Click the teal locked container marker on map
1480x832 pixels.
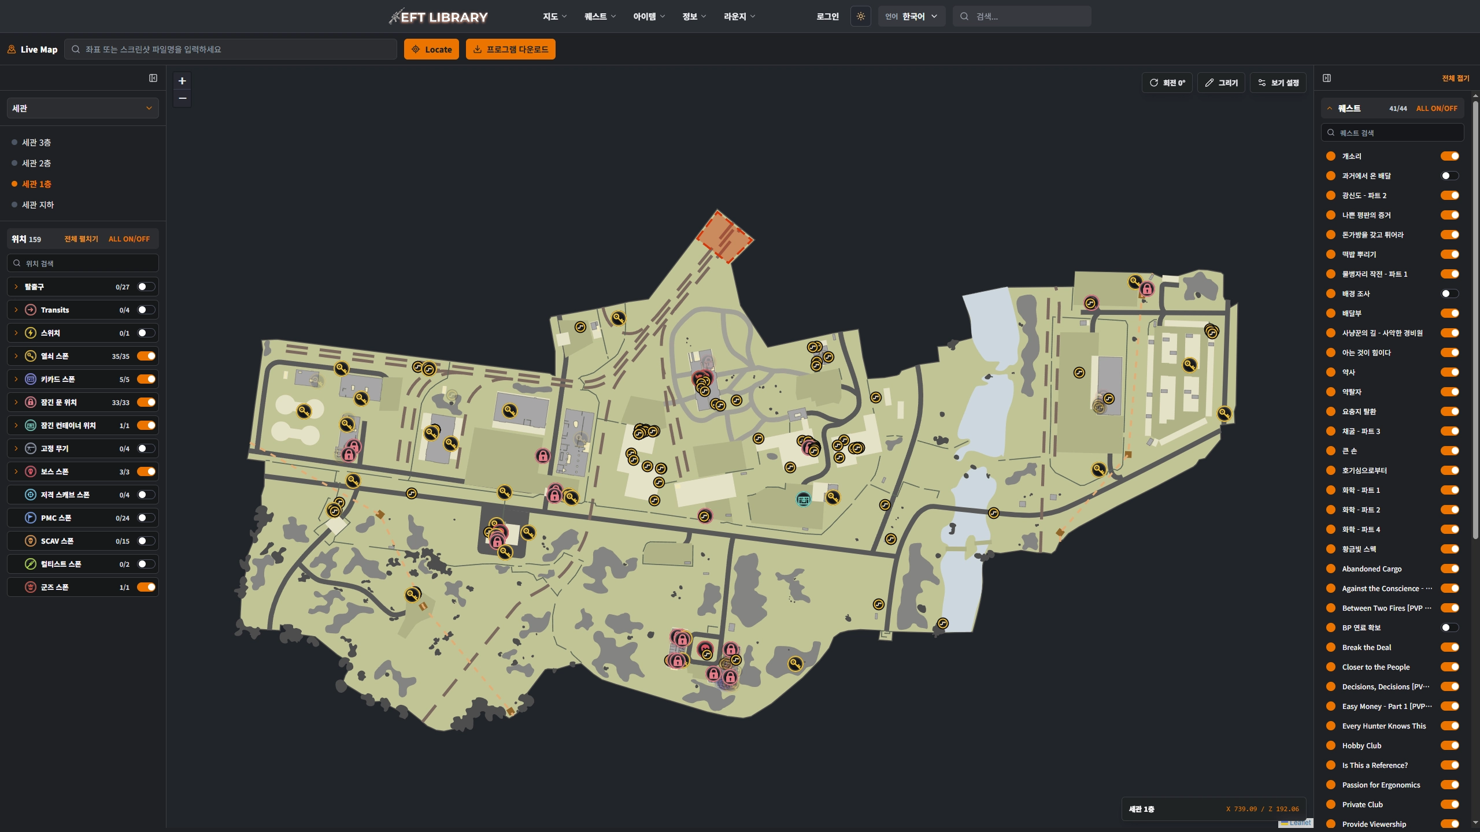pyautogui.click(x=803, y=500)
